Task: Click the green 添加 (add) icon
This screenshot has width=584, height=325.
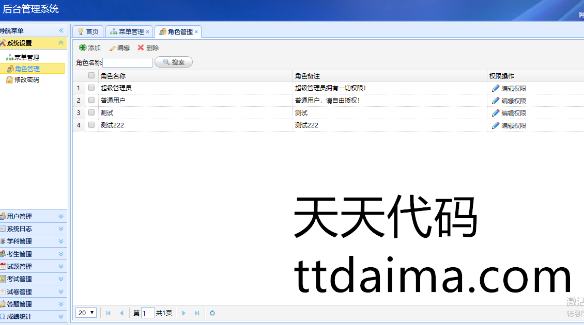Action: click(x=83, y=47)
